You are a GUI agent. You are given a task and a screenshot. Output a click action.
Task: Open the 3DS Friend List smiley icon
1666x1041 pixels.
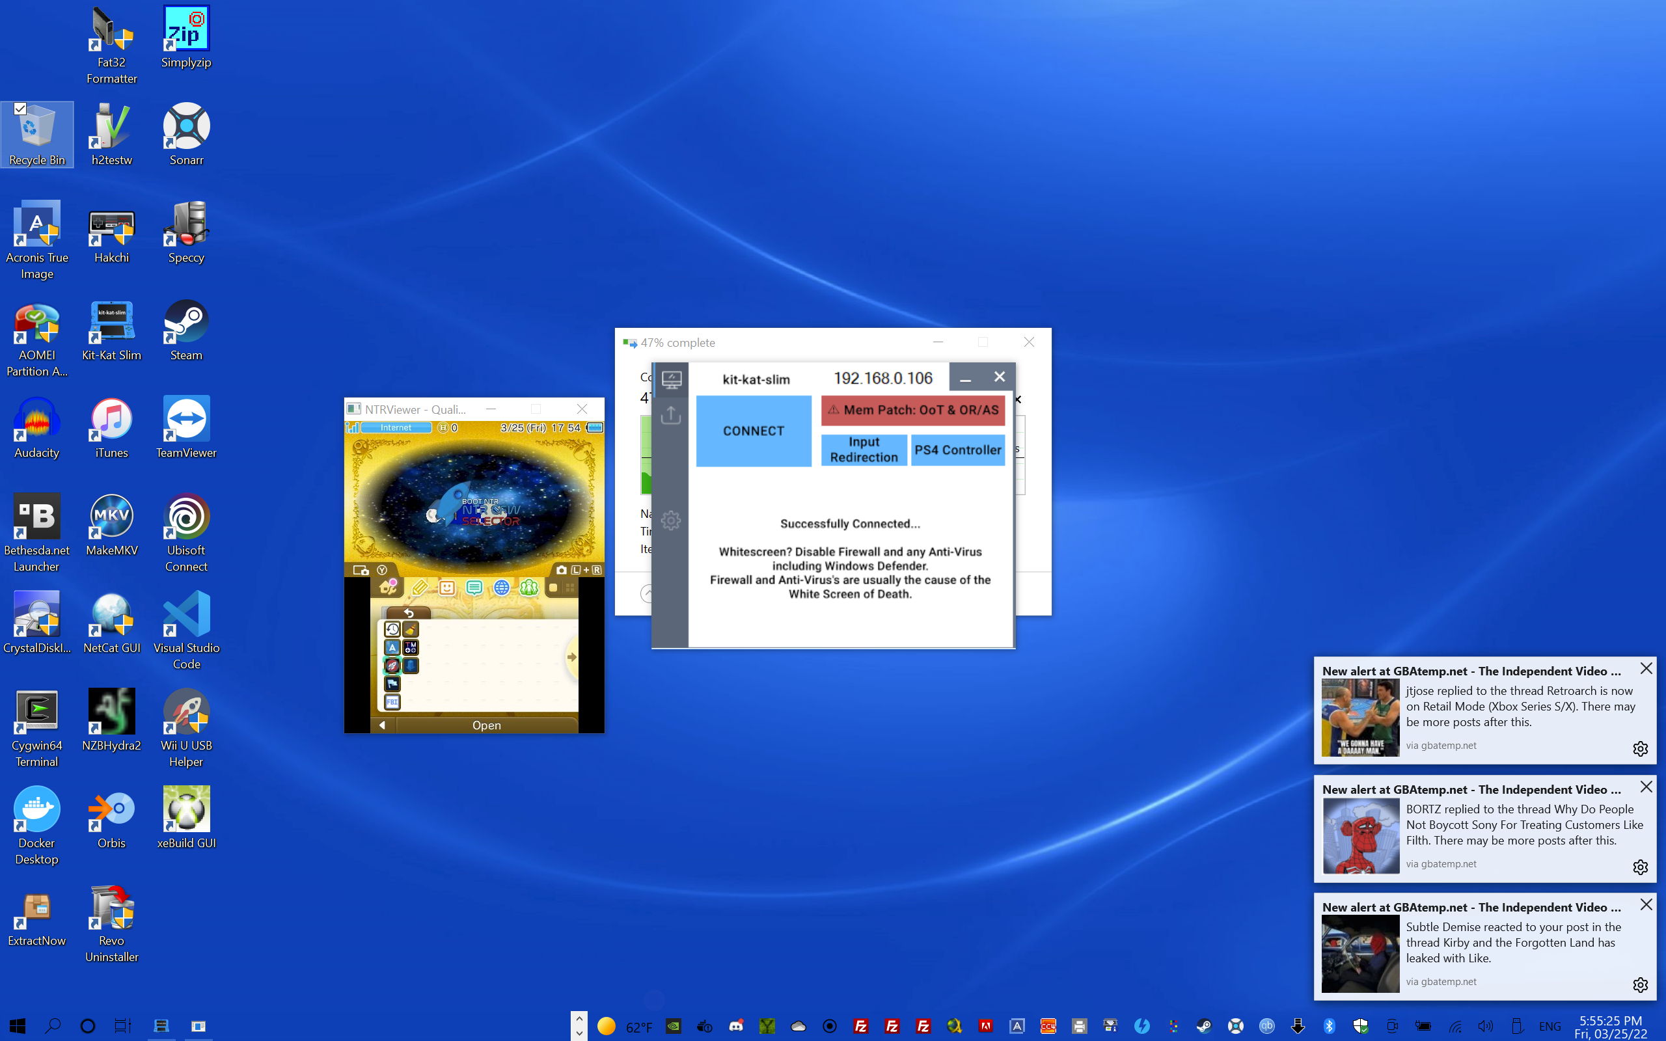447,588
